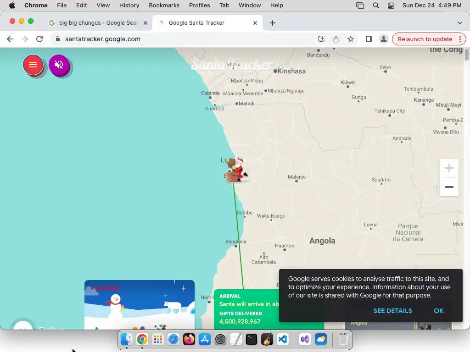
Task: Open the Bookmarks menu
Action: [164, 5]
